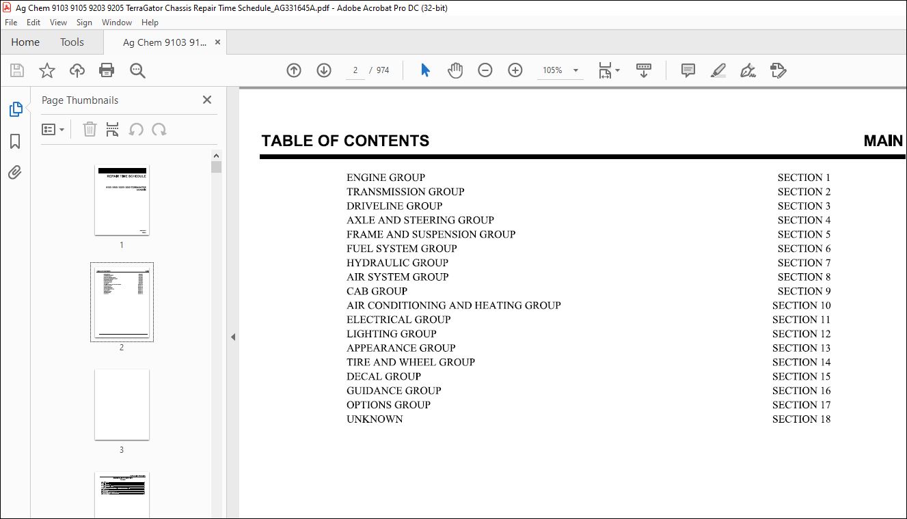The width and height of the screenshot is (907, 519).
Task: Open the find text magnifier tool
Action: 137,70
